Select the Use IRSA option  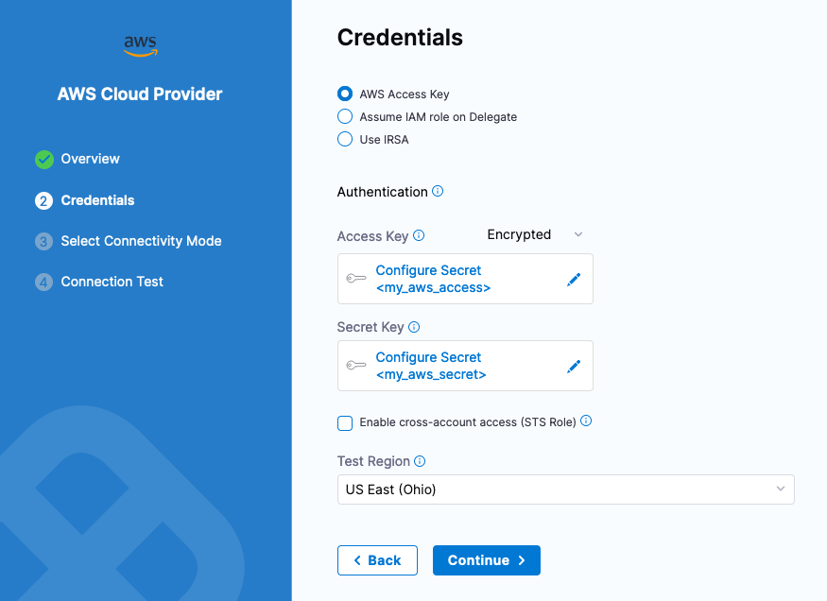[x=345, y=139]
